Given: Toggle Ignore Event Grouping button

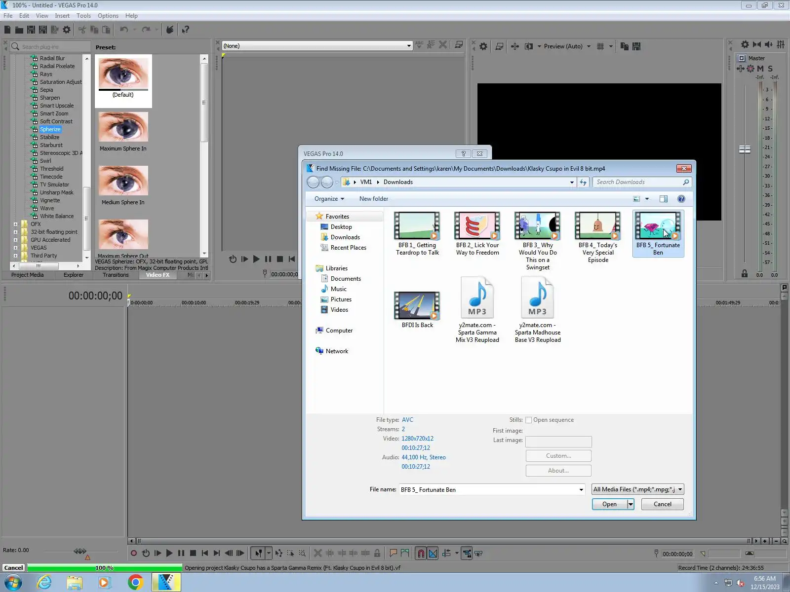Looking at the screenshot, I should click(478, 554).
